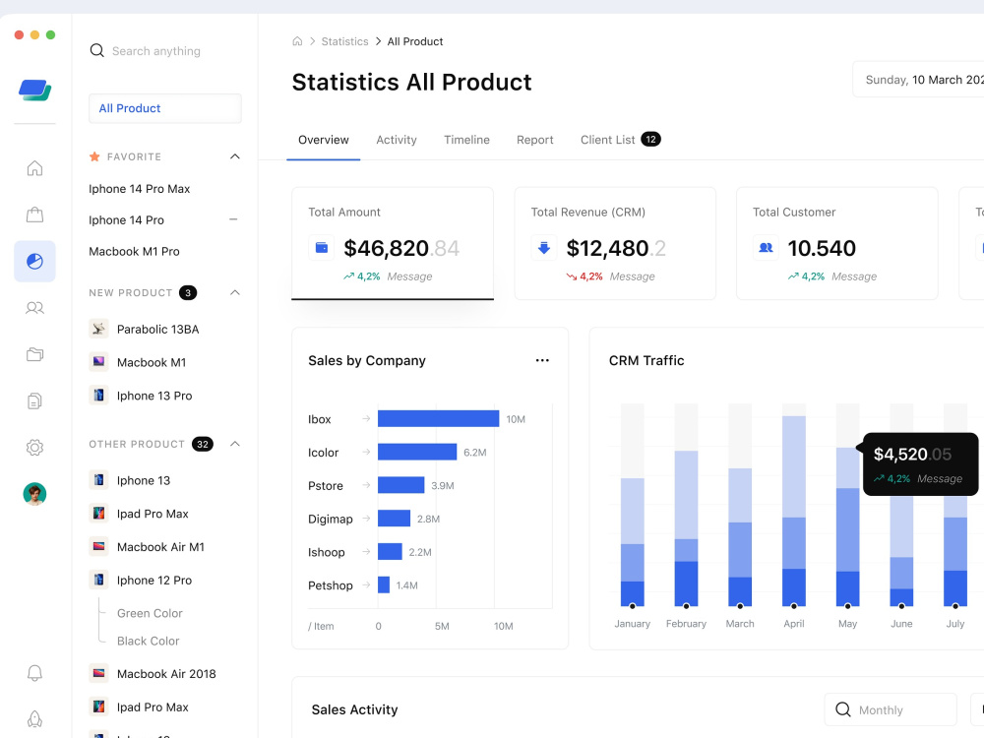The width and height of the screenshot is (984, 738).
Task: Click the Ibox 10M bar
Action: click(x=438, y=418)
